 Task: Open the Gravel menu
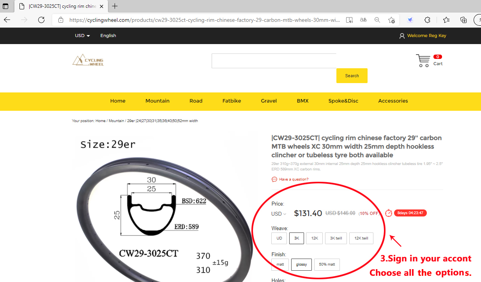tap(269, 101)
